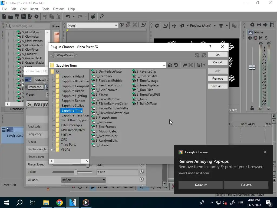Toggle preview on external monitor icon
Screen dimensions: 277x208
pos(166,26)
